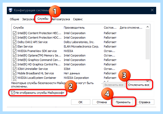Toggle Не отображать службы Майкрософт checkbox
Viewport: 163px width, 114px height.
13,92
